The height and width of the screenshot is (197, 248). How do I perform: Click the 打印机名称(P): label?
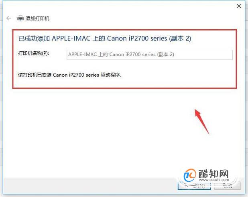(34, 53)
